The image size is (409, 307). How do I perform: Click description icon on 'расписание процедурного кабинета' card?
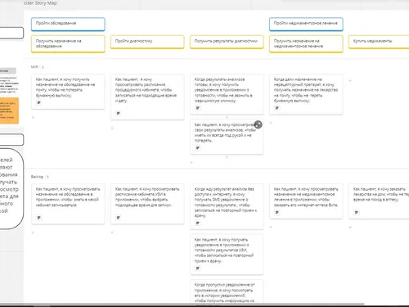click(x=119, y=113)
